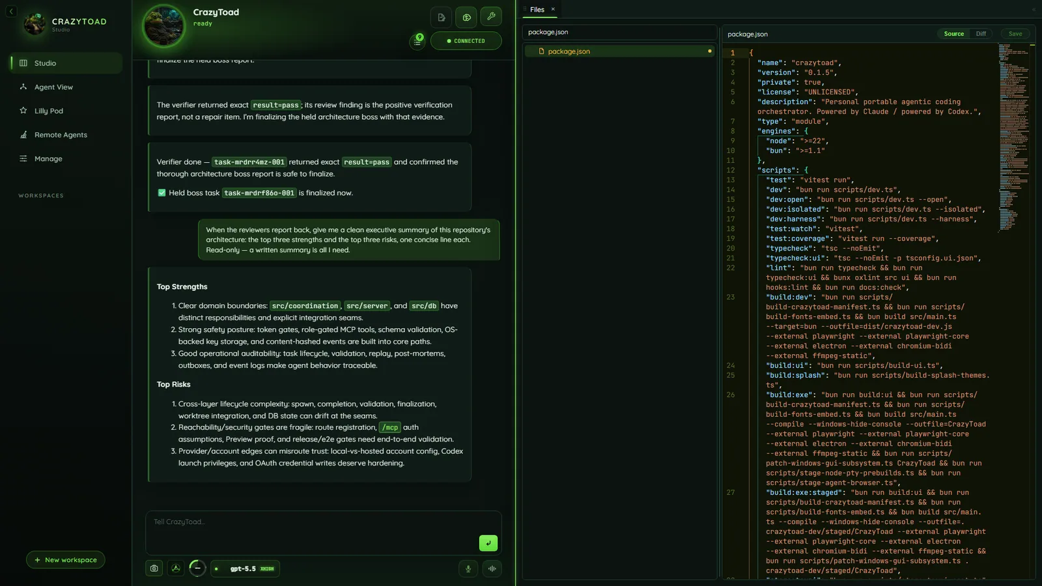Click the "license": "UNLICENSED" line

(x=808, y=92)
